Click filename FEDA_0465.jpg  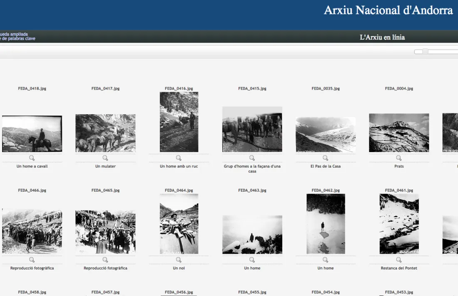tap(105, 190)
